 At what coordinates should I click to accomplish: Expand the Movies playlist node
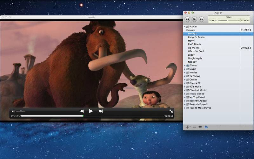point(185,73)
